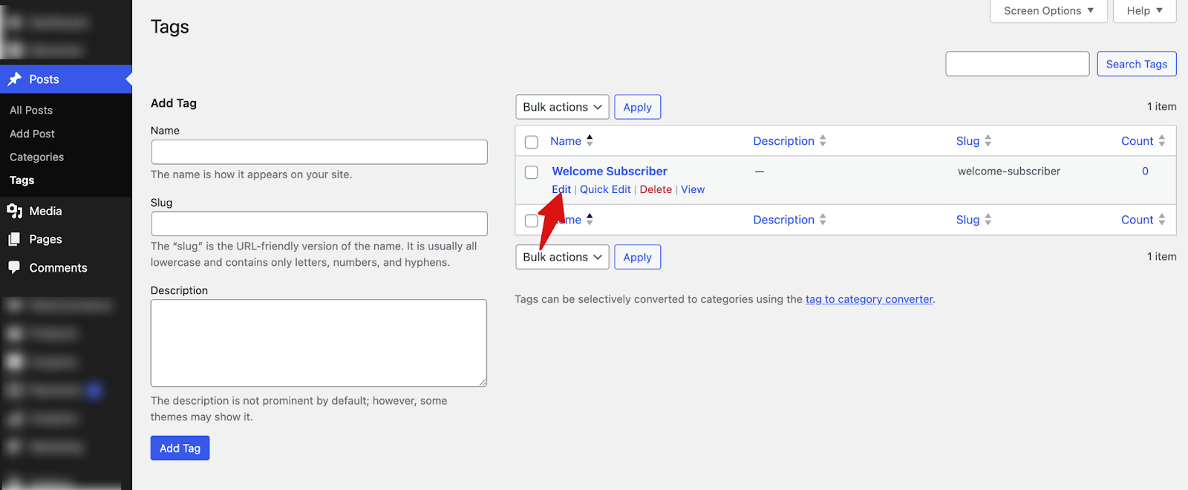
Task: Click the Media icon in sidebar
Action: point(14,212)
